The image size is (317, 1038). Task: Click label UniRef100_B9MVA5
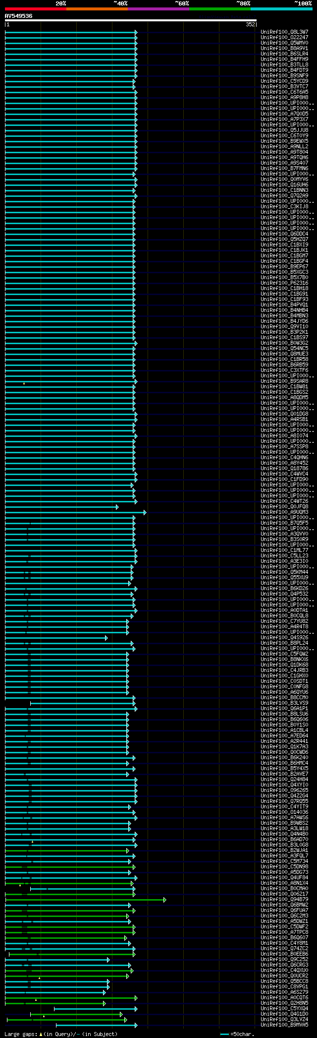pos(284,1025)
